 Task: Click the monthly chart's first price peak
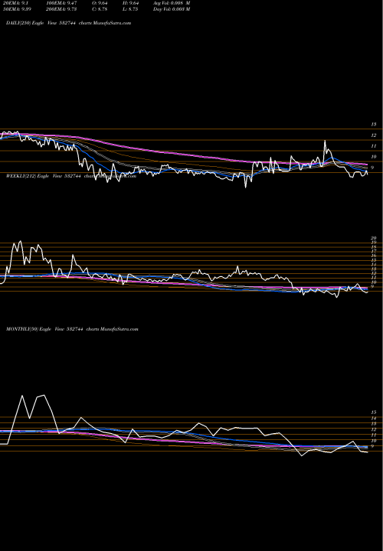pyautogui.click(x=22, y=396)
